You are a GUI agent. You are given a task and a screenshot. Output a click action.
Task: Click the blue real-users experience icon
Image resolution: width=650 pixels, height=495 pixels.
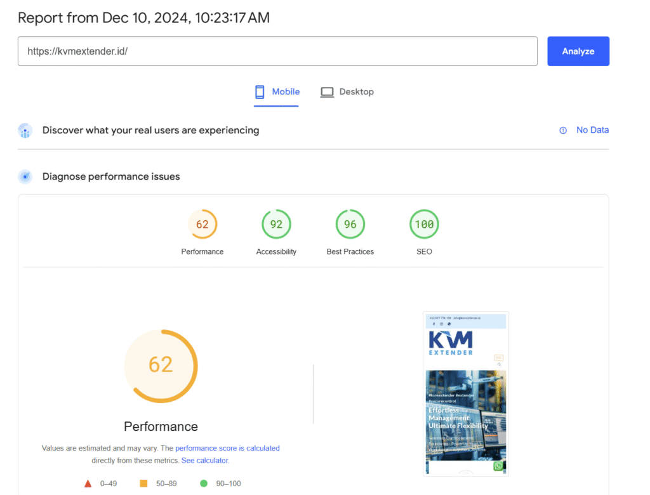pos(25,130)
